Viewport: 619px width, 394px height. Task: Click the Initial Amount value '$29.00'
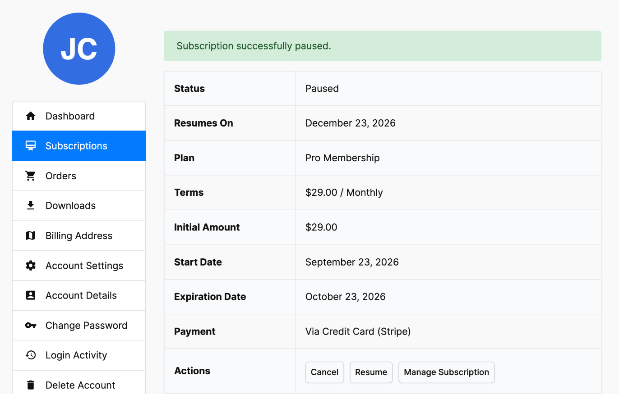point(321,227)
